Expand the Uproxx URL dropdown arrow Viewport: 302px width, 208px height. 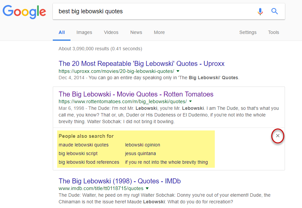pos(178,71)
